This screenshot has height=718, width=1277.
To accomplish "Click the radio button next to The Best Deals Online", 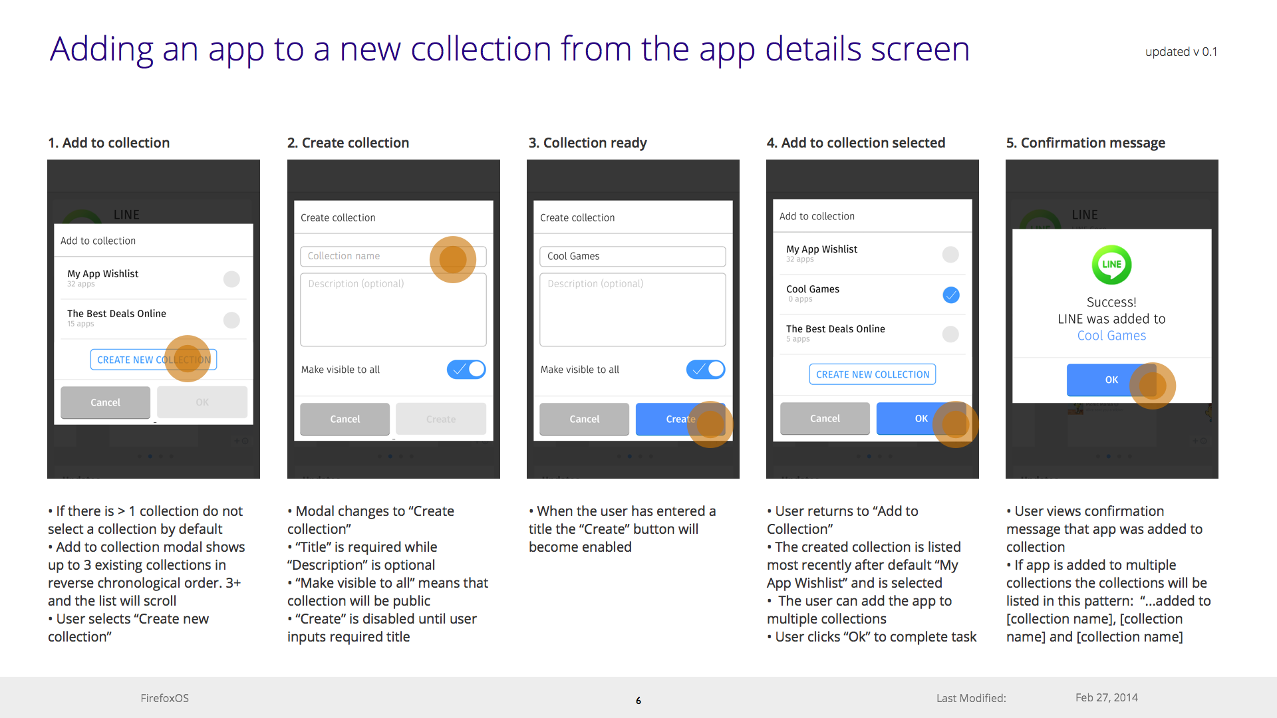I will pyautogui.click(x=231, y=317).
